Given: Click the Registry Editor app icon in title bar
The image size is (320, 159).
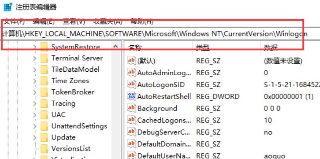Looking at the screenshot, I should [8, 7].
